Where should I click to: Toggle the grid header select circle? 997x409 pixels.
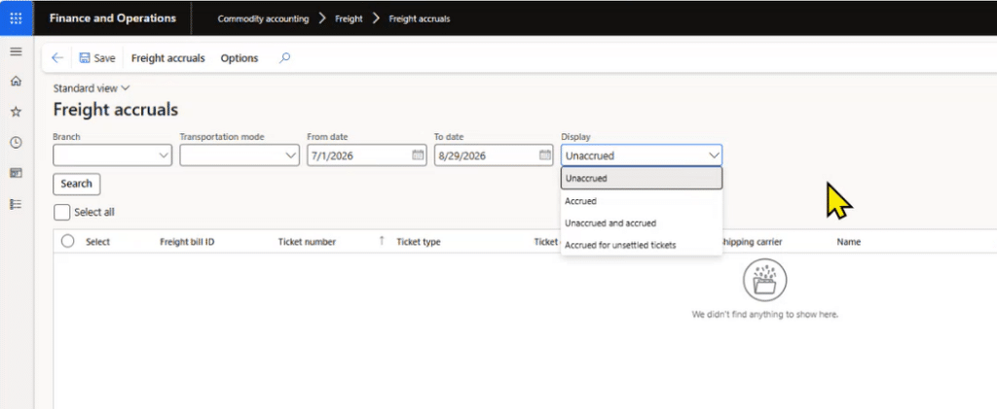[x=67, y=241]
